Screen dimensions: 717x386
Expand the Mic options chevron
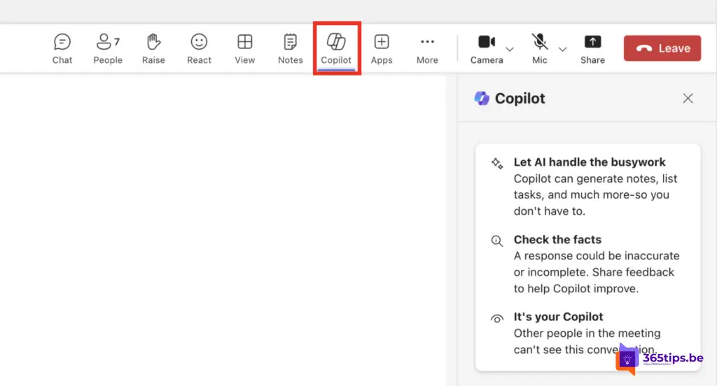point(562,49)
